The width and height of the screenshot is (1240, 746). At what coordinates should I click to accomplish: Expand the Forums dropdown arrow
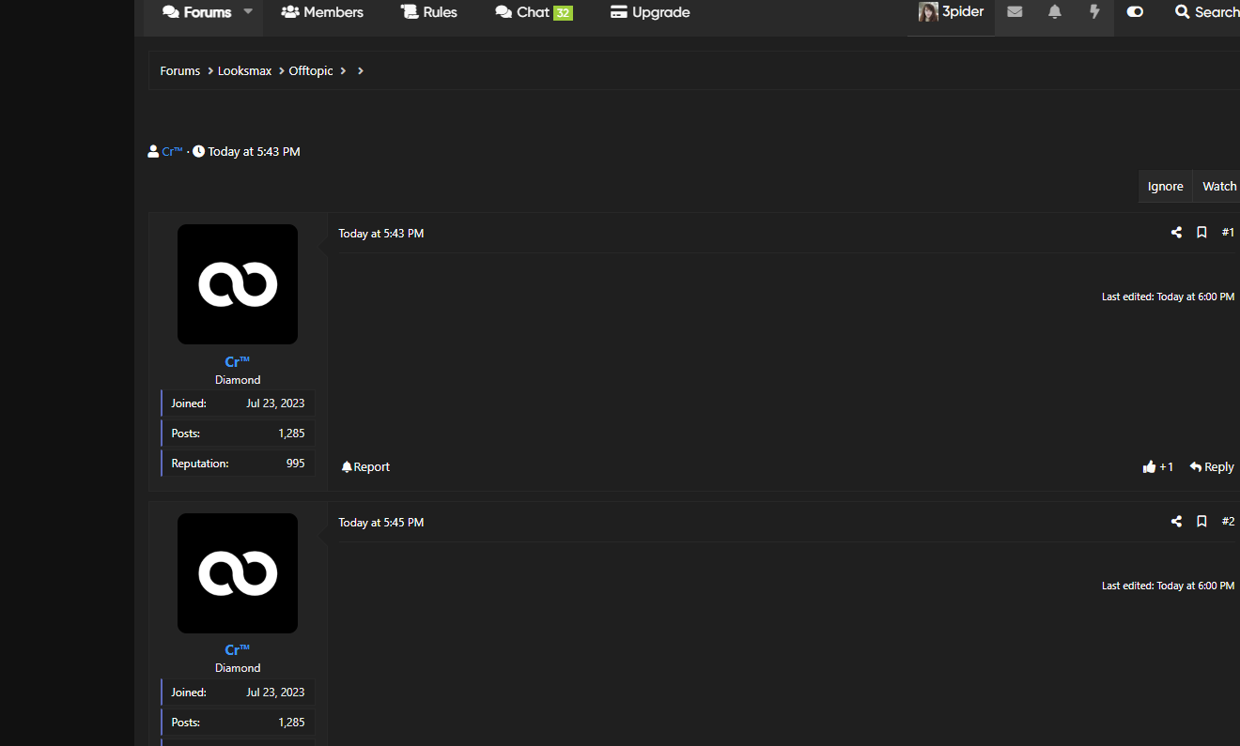[x=248, y=12]
